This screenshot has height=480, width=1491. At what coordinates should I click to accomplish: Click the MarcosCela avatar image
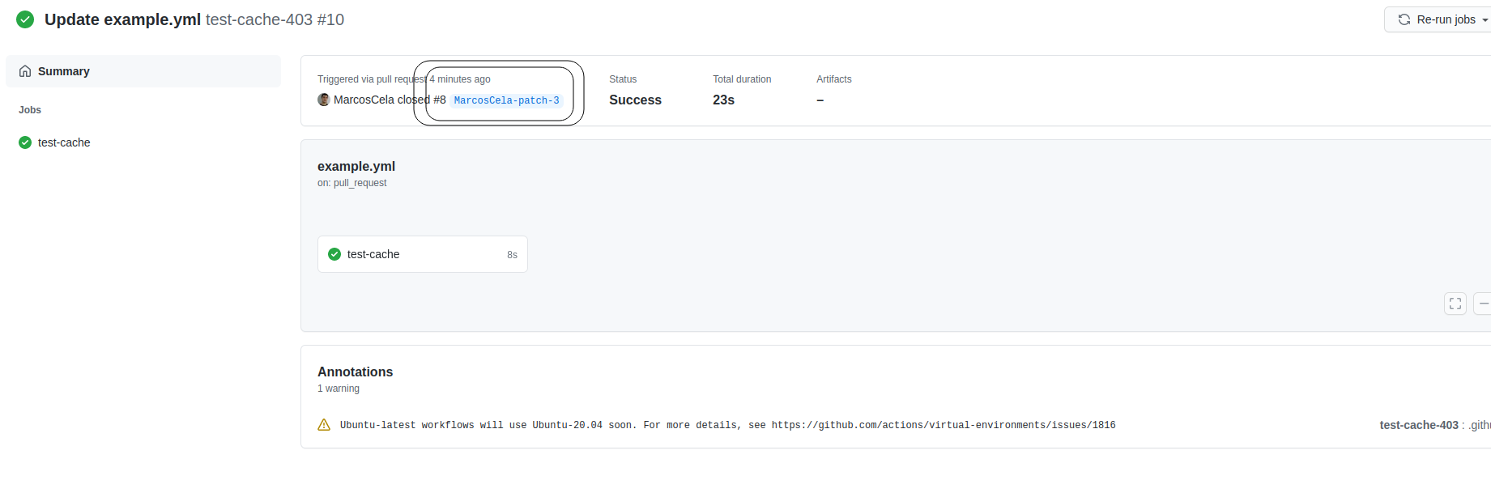click(x=324, y=100)
